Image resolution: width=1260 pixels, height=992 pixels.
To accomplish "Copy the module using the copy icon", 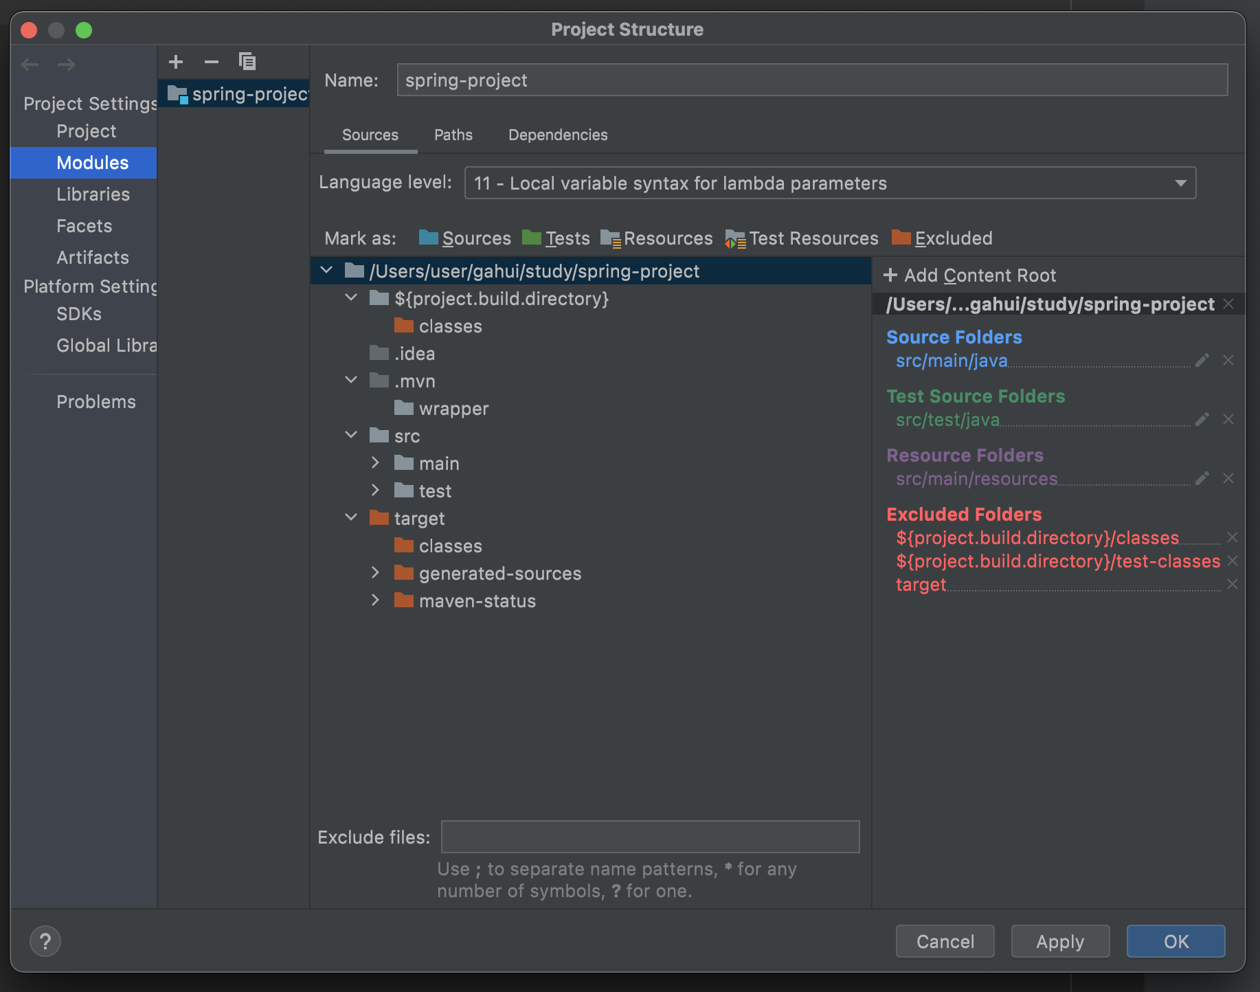I will coord(247,62).
